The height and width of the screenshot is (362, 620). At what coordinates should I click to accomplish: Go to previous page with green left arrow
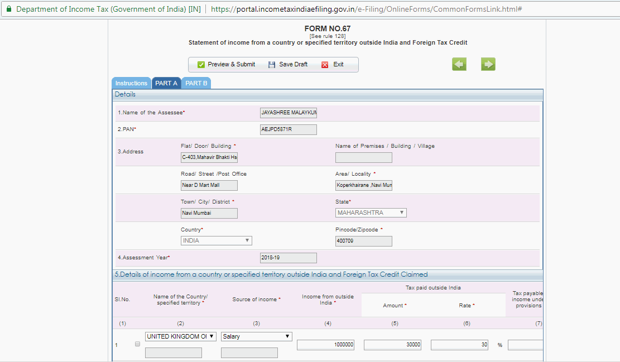[459, 65]
